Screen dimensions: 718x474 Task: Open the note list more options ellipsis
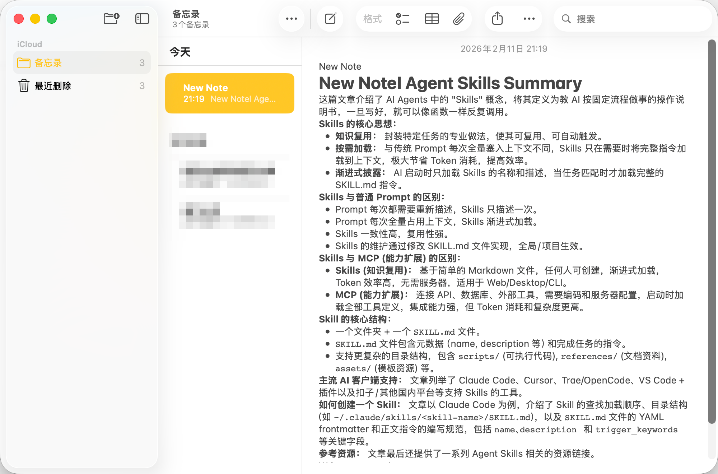(x=291, y=19)
